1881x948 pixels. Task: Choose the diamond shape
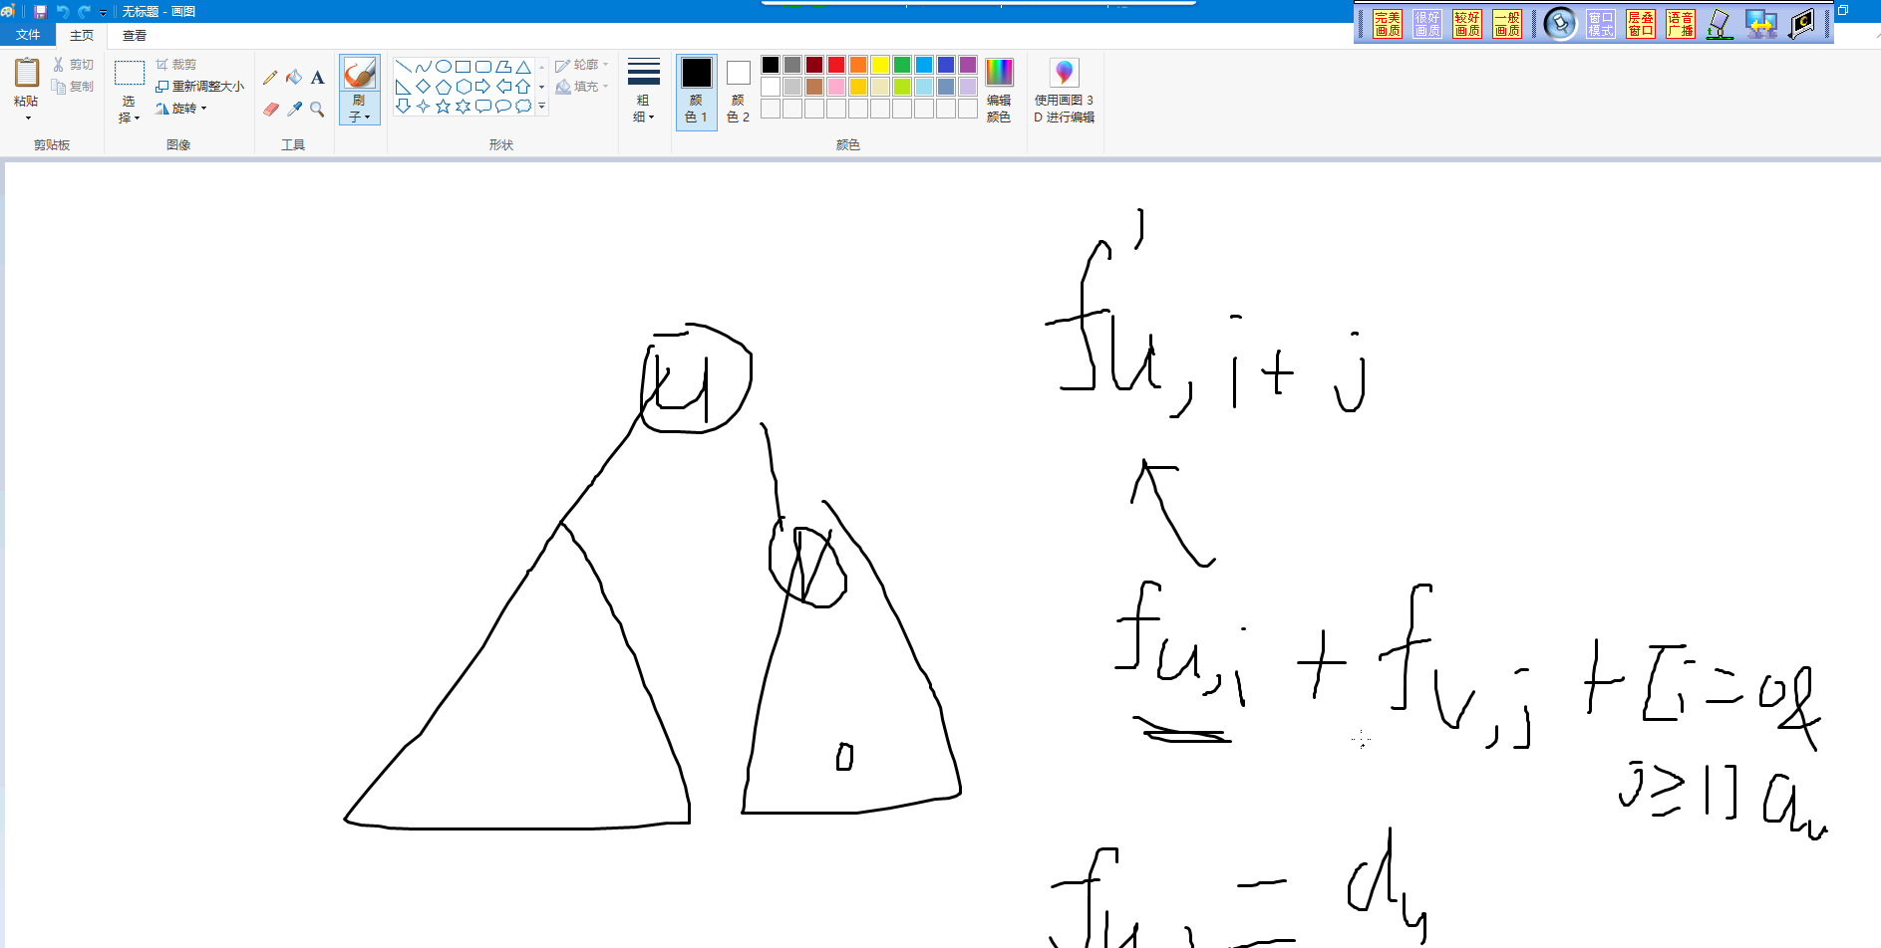coord(424,87)
